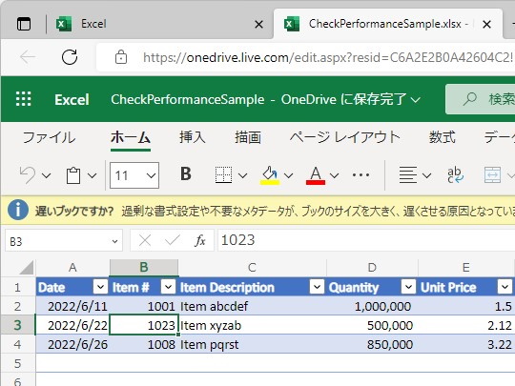
Task: Go back with the browser back arrow
Action: pyautogui.click(x=28, y=57)
